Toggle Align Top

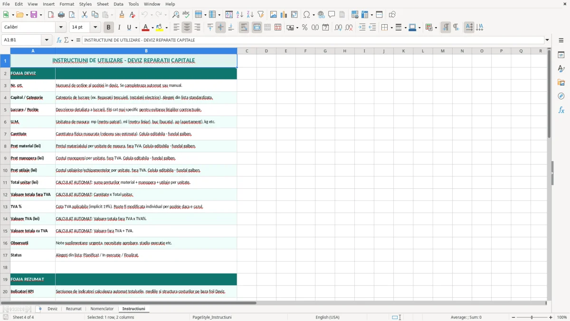tap(210, 28)
